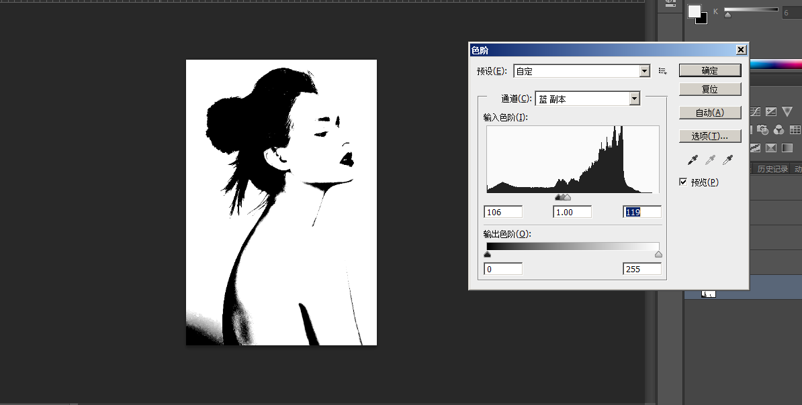Click the K value field in Color panel
Viewport: 802px width, 405px height.
tap(791, 13)
